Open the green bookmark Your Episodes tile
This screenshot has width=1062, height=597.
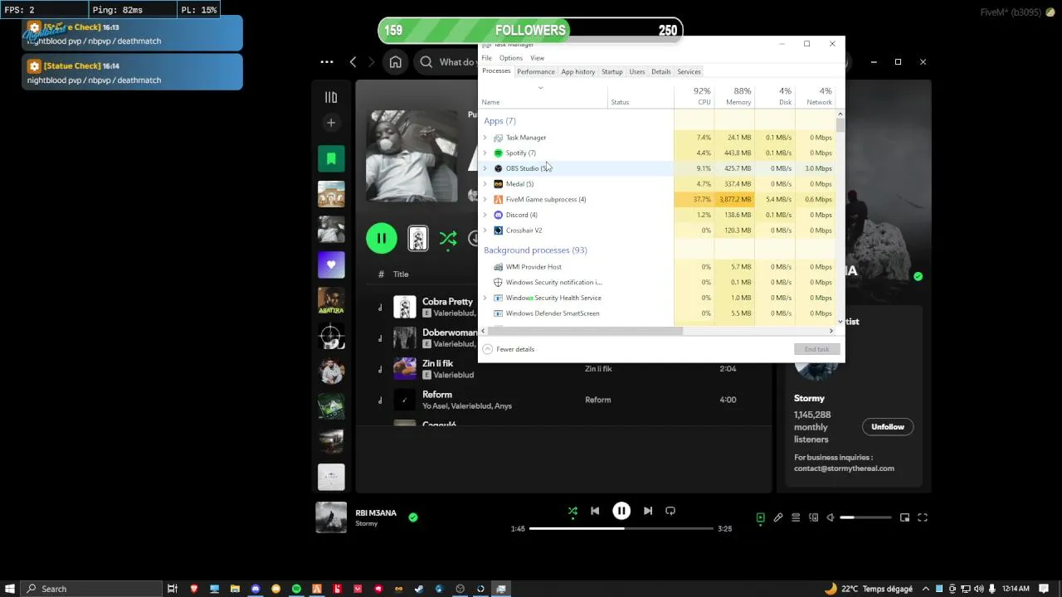click(x=331, y=158)
